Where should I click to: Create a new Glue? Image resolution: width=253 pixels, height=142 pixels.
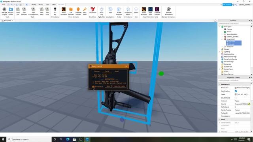coord(47,11)
